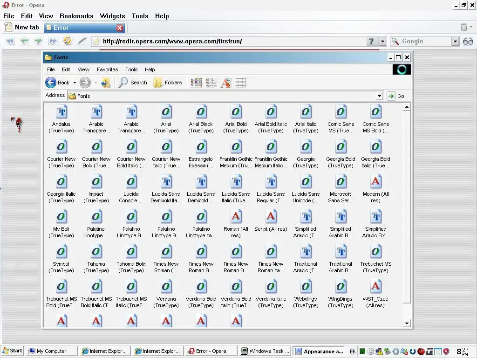477x358 pixels.
Task: Click the Up folder icon in Fonts
Action: click(x=106, y=83)
